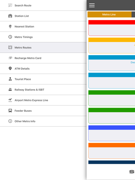Image resolution: width=135 pixels, height=180 pixels.
Task: Click the Tourist Place person icon
Action: (10, 79)
